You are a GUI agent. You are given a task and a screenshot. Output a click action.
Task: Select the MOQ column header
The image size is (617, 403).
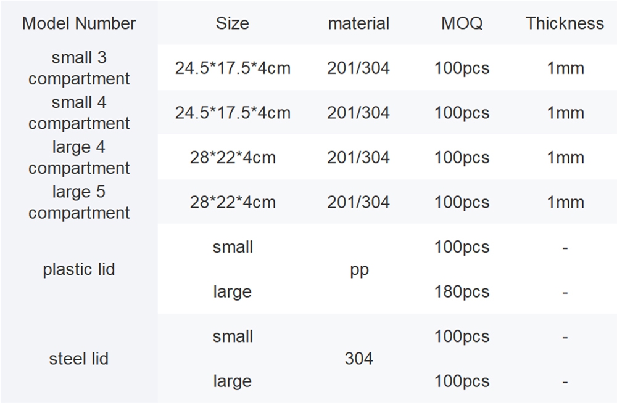(462, 23)
